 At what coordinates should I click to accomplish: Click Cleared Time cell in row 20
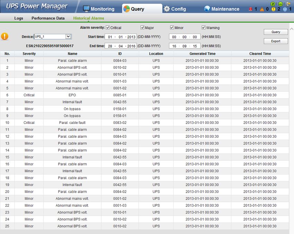(260, 191)
